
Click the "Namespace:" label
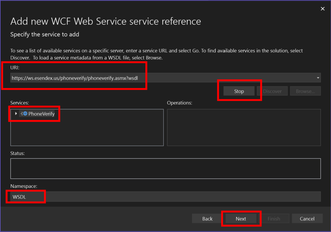click(x=24, y=187)
